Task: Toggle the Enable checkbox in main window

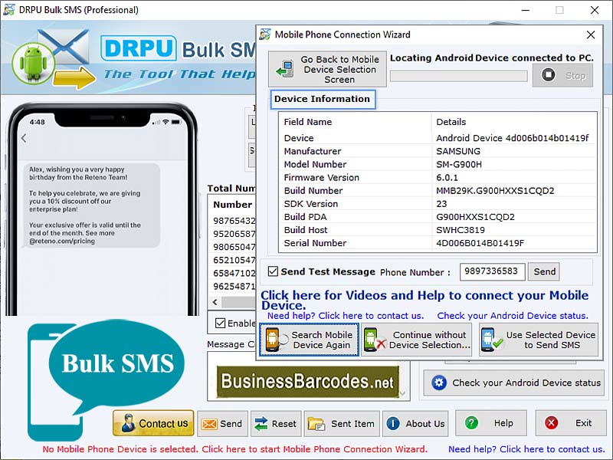Action: tap(221, 323)
